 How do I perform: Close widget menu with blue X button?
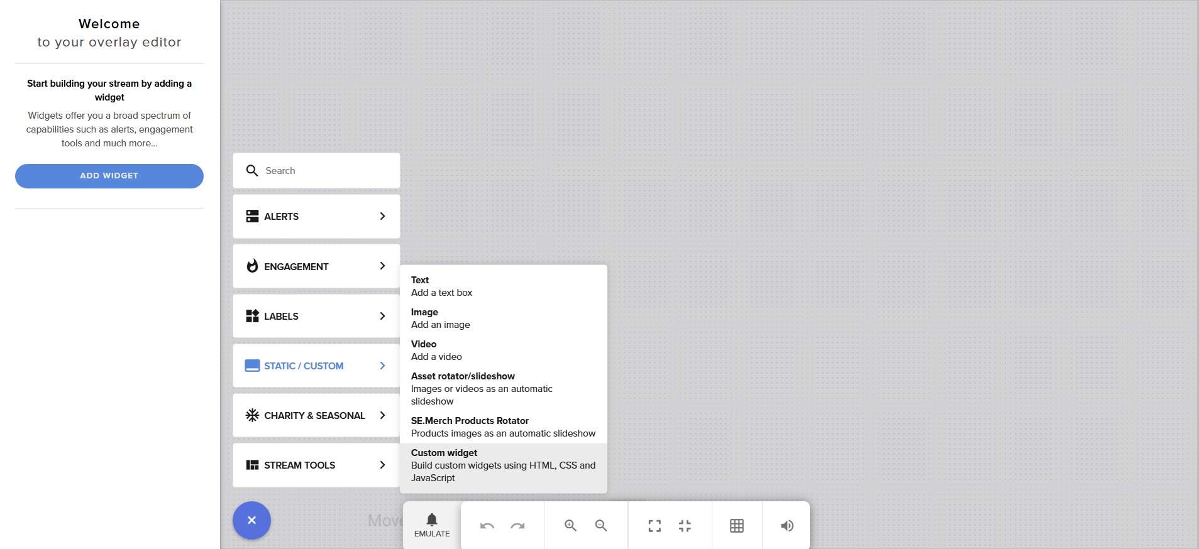tap(251, 520)
